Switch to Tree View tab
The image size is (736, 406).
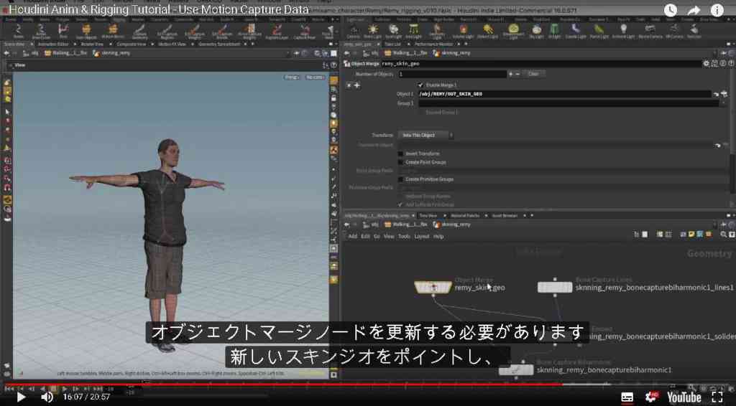(x=428, y=215)
